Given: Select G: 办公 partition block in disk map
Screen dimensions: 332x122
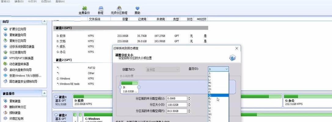Looking at the screenshot, I should point(307,100).
